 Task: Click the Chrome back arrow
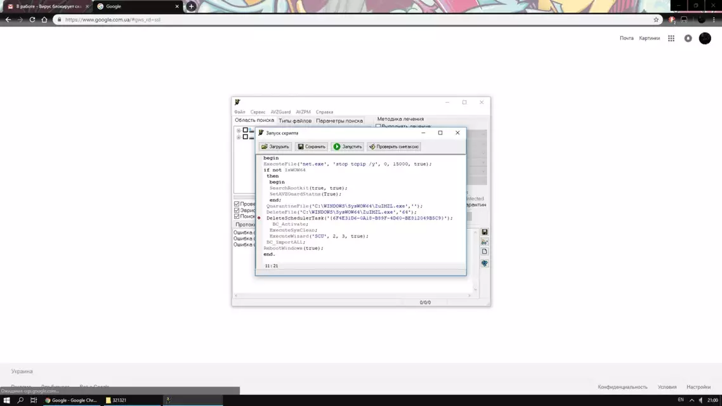pos(8,20)
